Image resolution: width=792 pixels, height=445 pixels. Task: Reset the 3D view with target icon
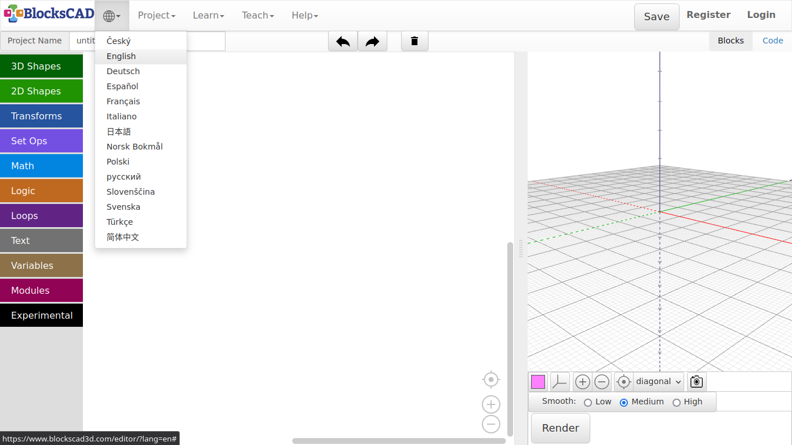point(623,382)
